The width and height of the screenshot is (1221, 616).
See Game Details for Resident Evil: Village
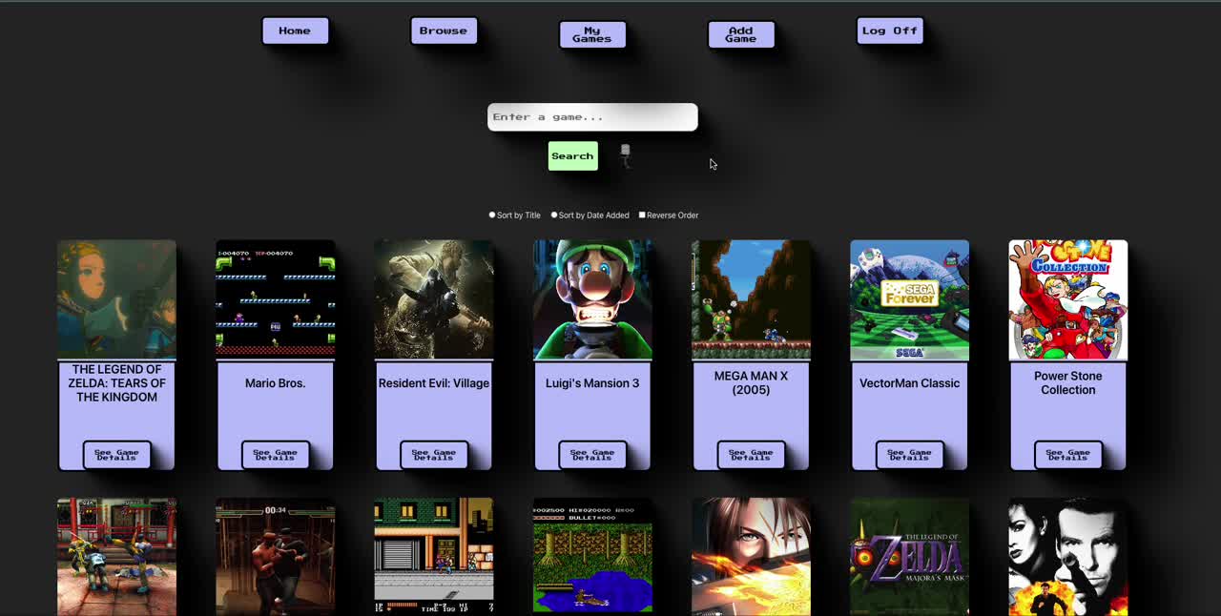pos(434,455)
